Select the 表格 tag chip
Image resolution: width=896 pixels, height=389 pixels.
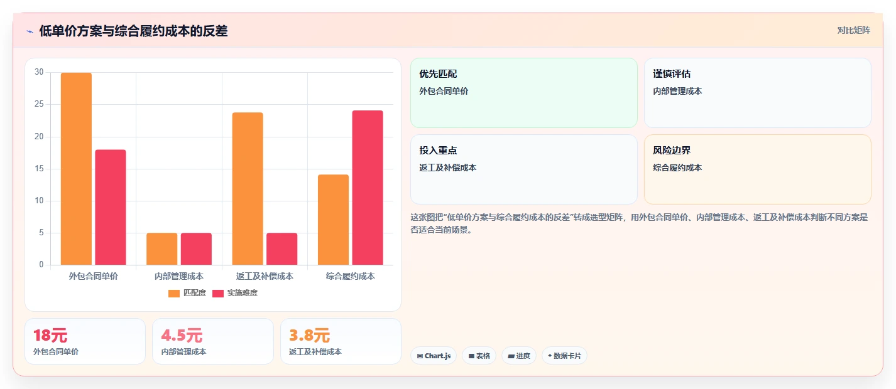[x=479, y=356]
